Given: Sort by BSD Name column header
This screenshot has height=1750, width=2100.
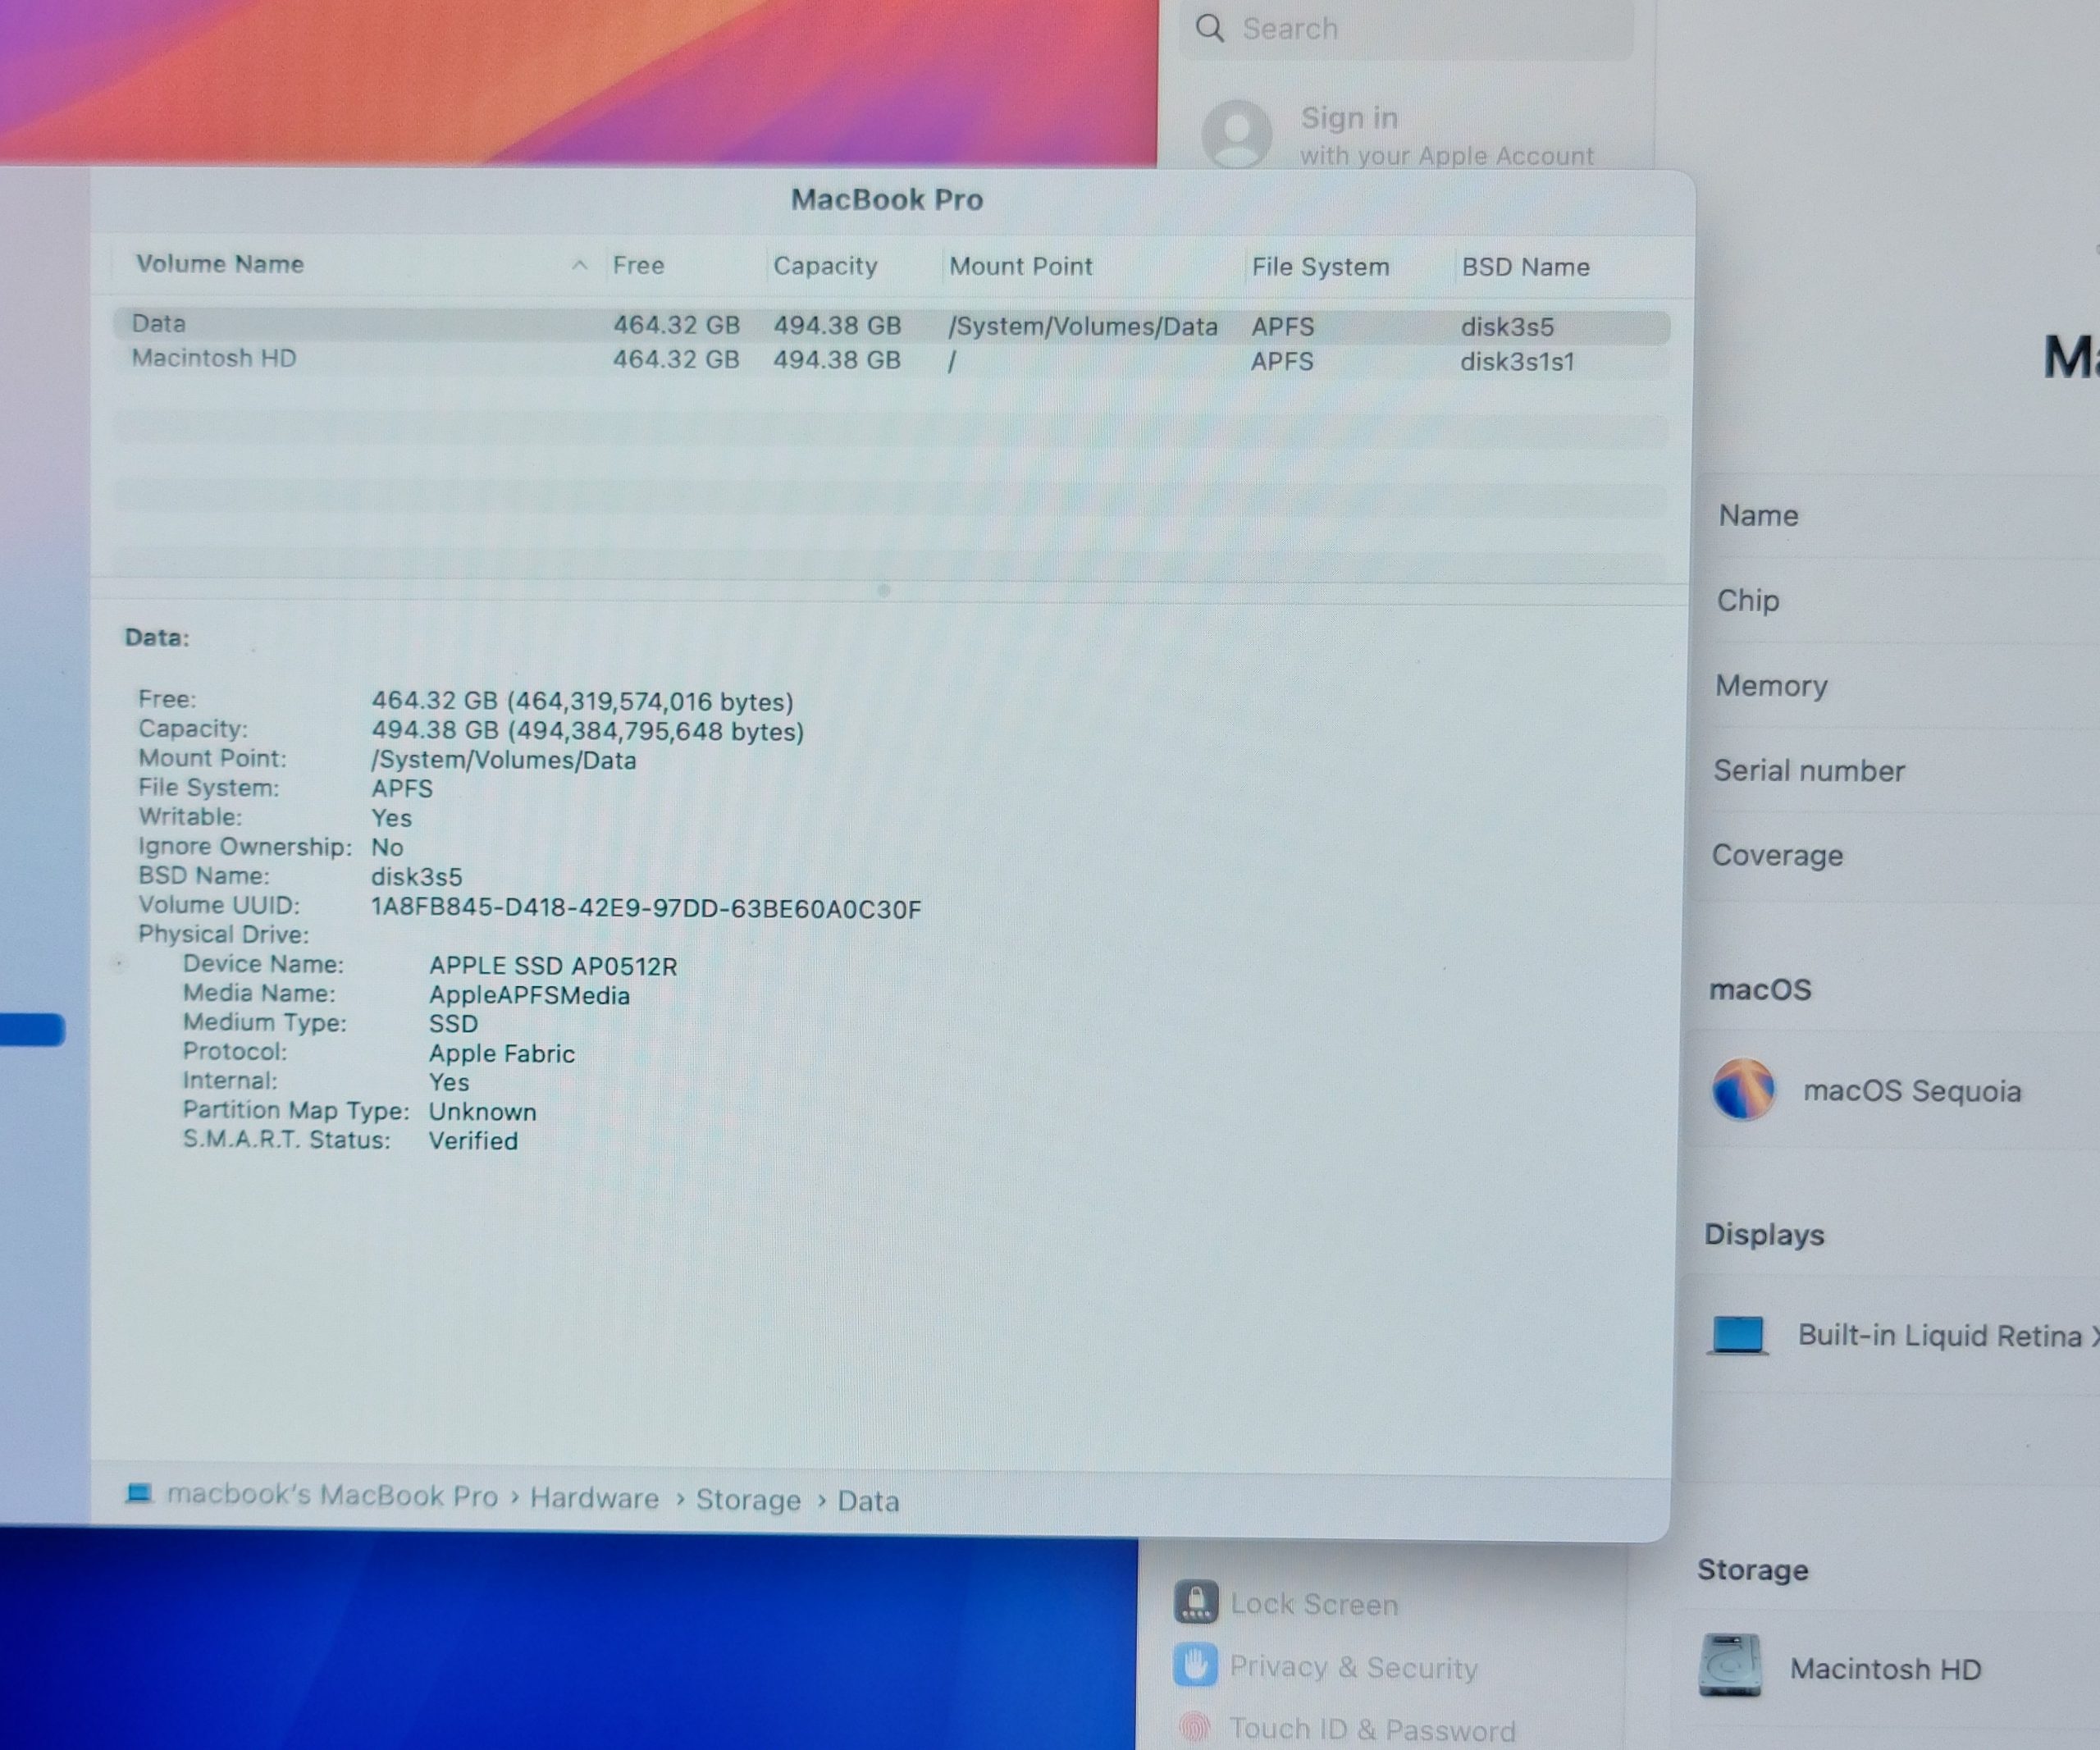Looking at the screenshot, I should coord(1525,267).
